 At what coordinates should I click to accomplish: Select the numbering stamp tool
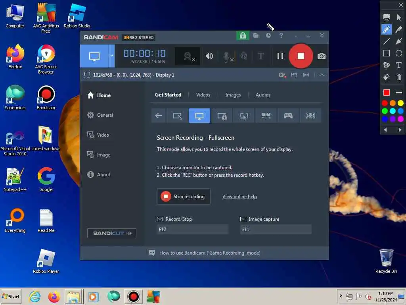click(x=386, y=65)
